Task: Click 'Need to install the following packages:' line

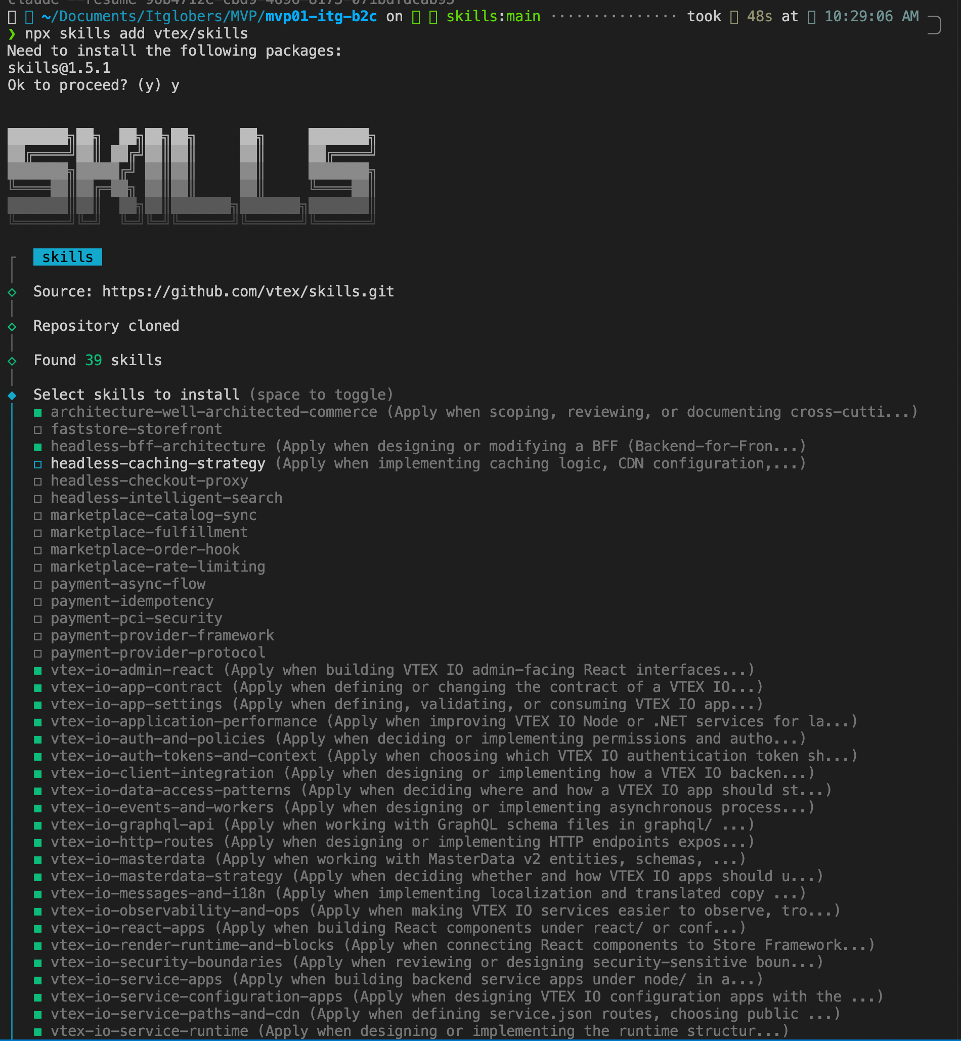Action: coord(174,51)
